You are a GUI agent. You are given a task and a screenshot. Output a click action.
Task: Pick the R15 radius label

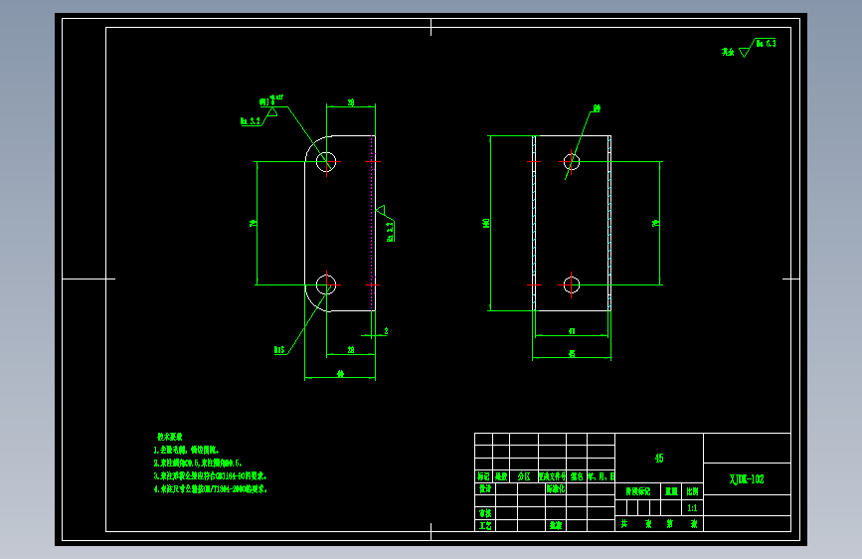[x=279, y=350]
